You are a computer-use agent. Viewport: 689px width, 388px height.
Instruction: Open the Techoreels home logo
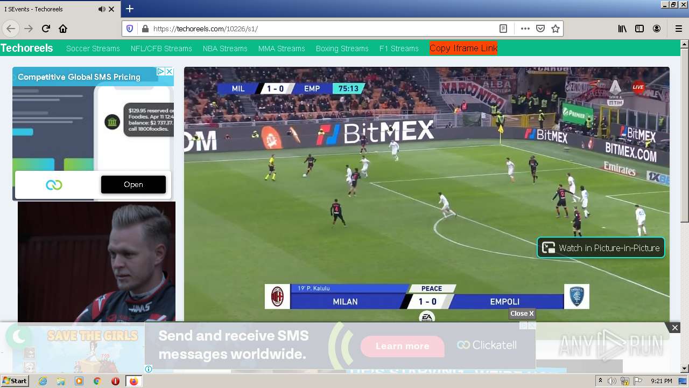pyautogui.click(x=27, y=48)
